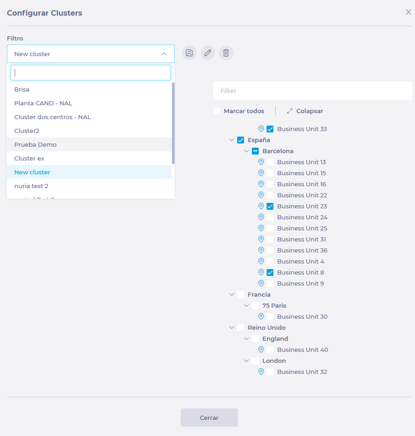Close the Configurar Clusters dialog
The width and height of the screenshot is (415, 436).
(408, 12)
